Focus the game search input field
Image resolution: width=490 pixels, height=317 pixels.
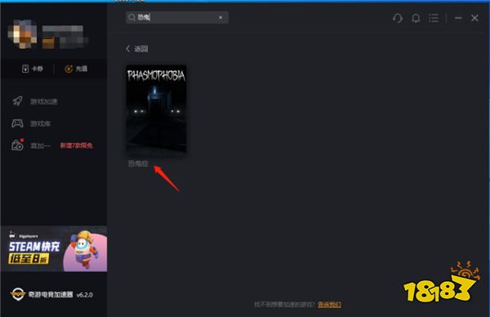[x=177, y=17]
